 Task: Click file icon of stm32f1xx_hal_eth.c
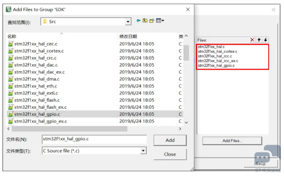11,86
